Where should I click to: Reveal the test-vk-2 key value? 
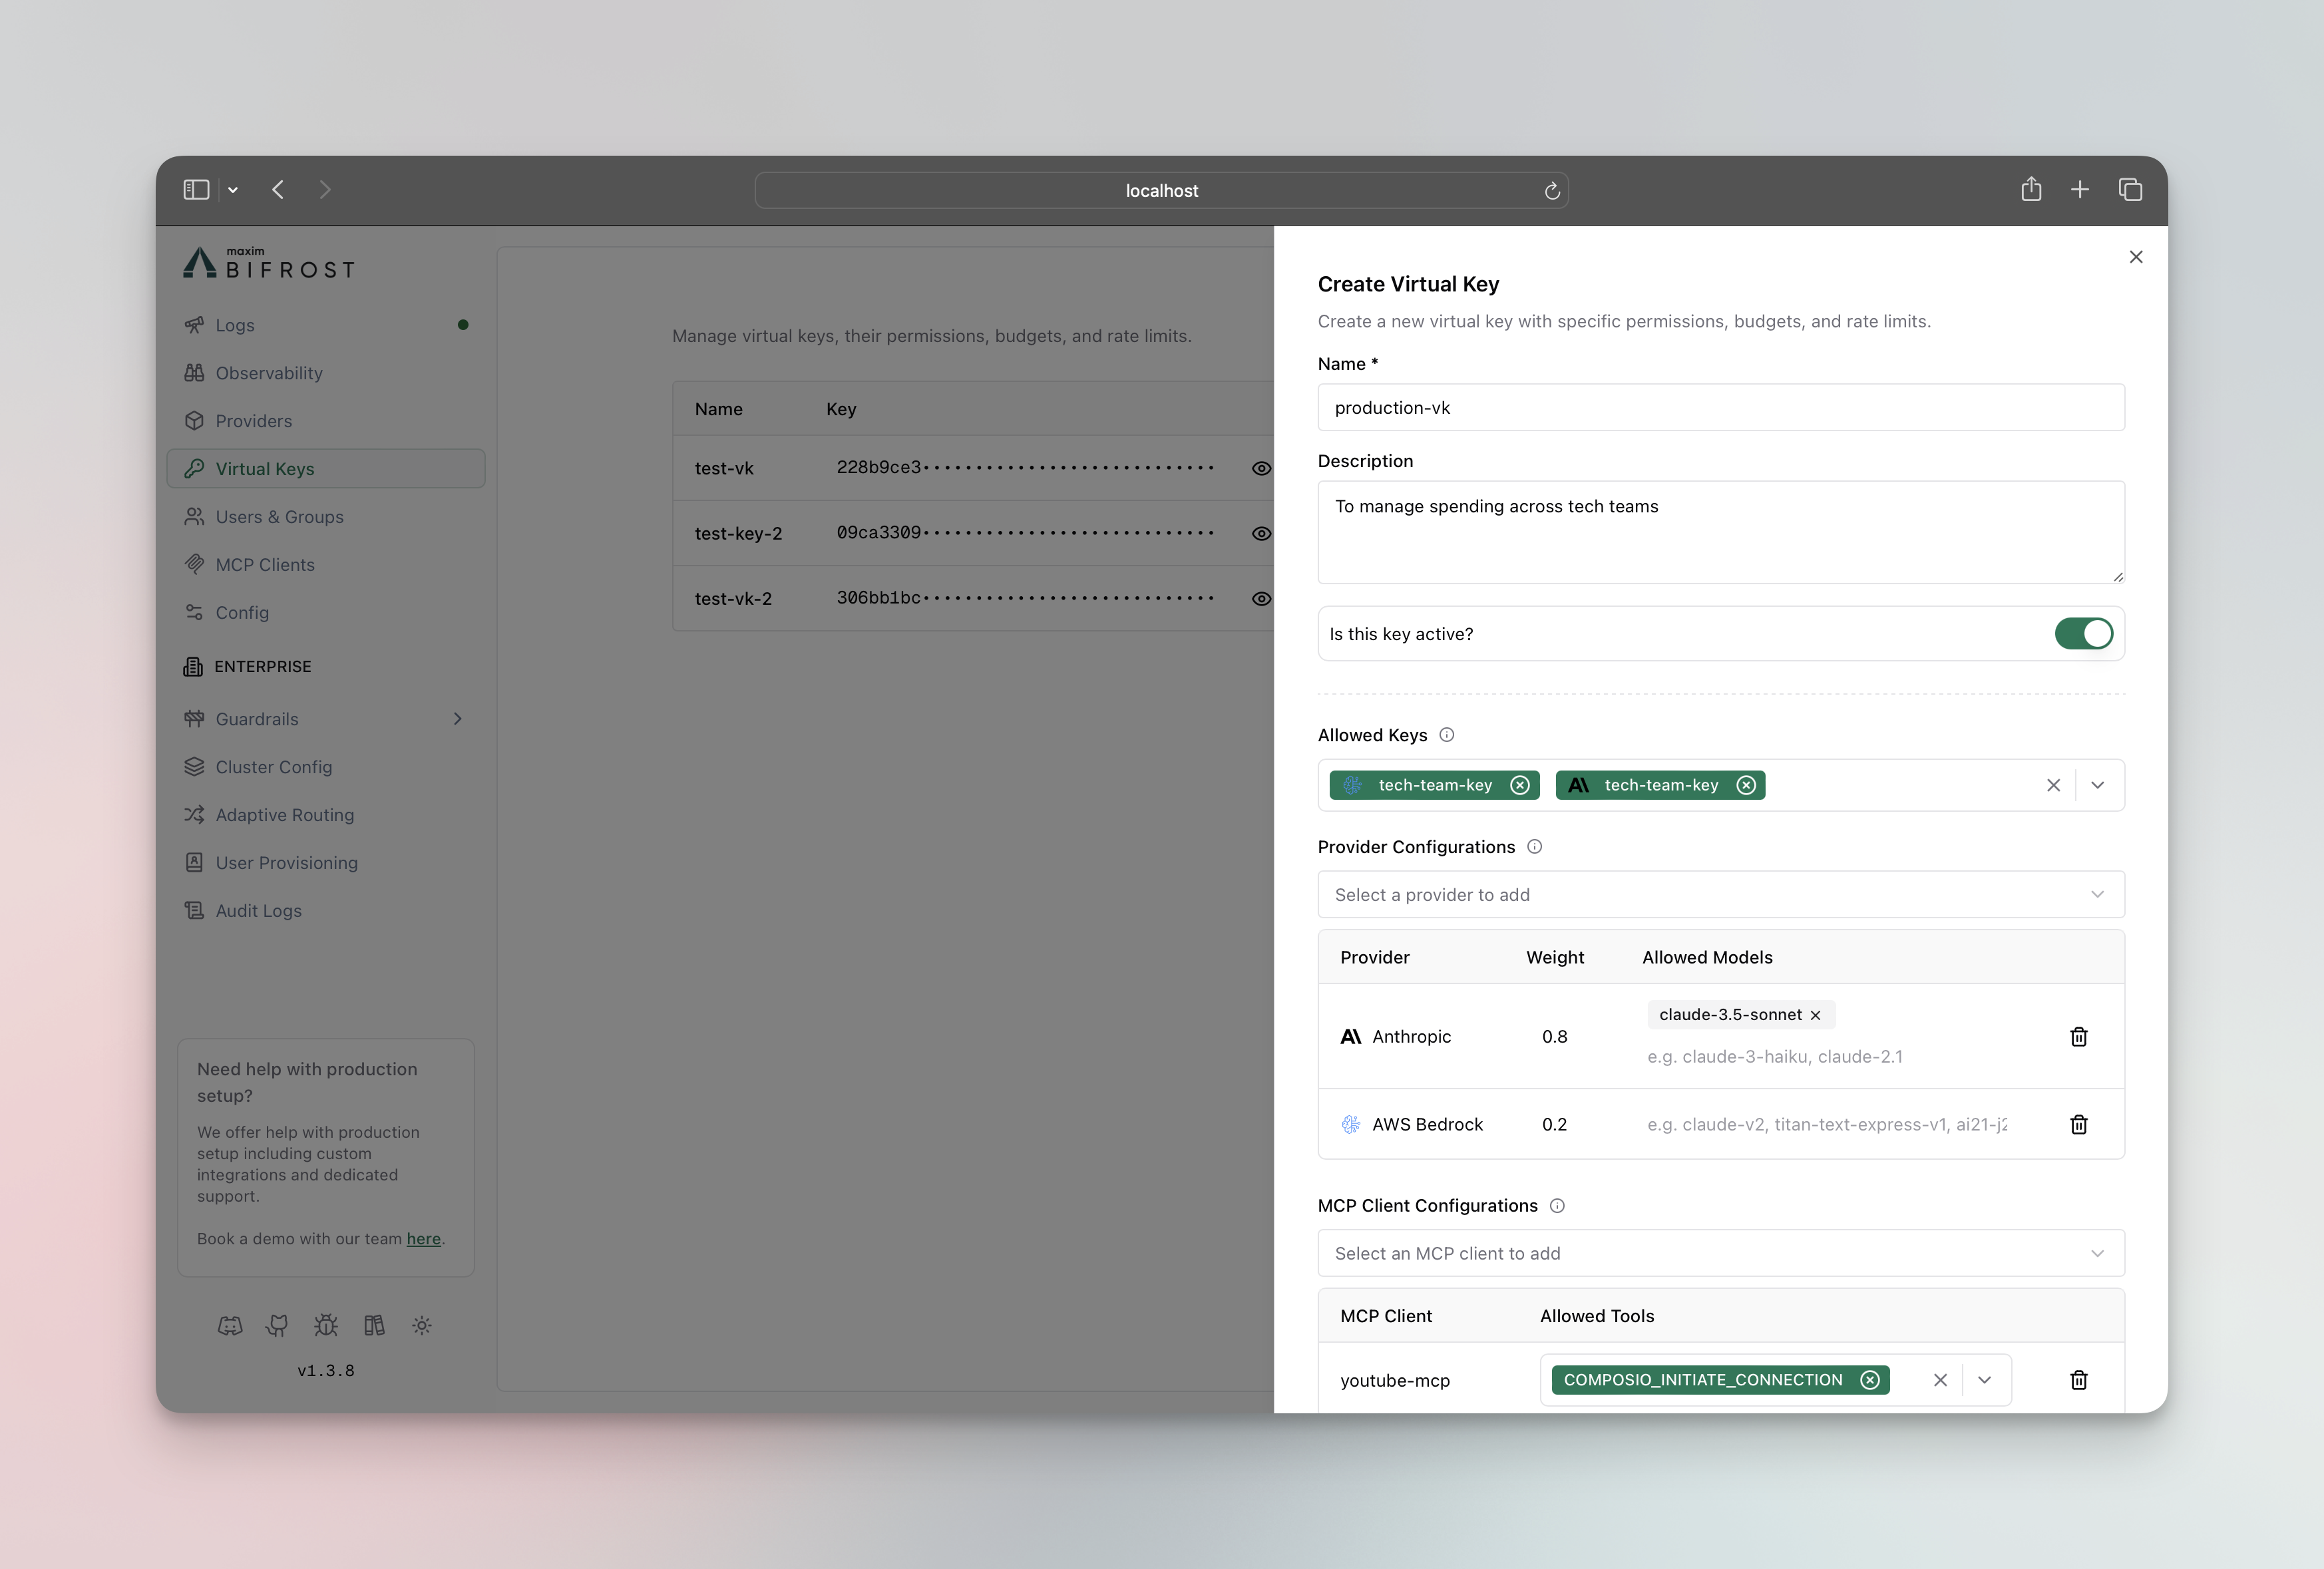[x=1261, y=598]
